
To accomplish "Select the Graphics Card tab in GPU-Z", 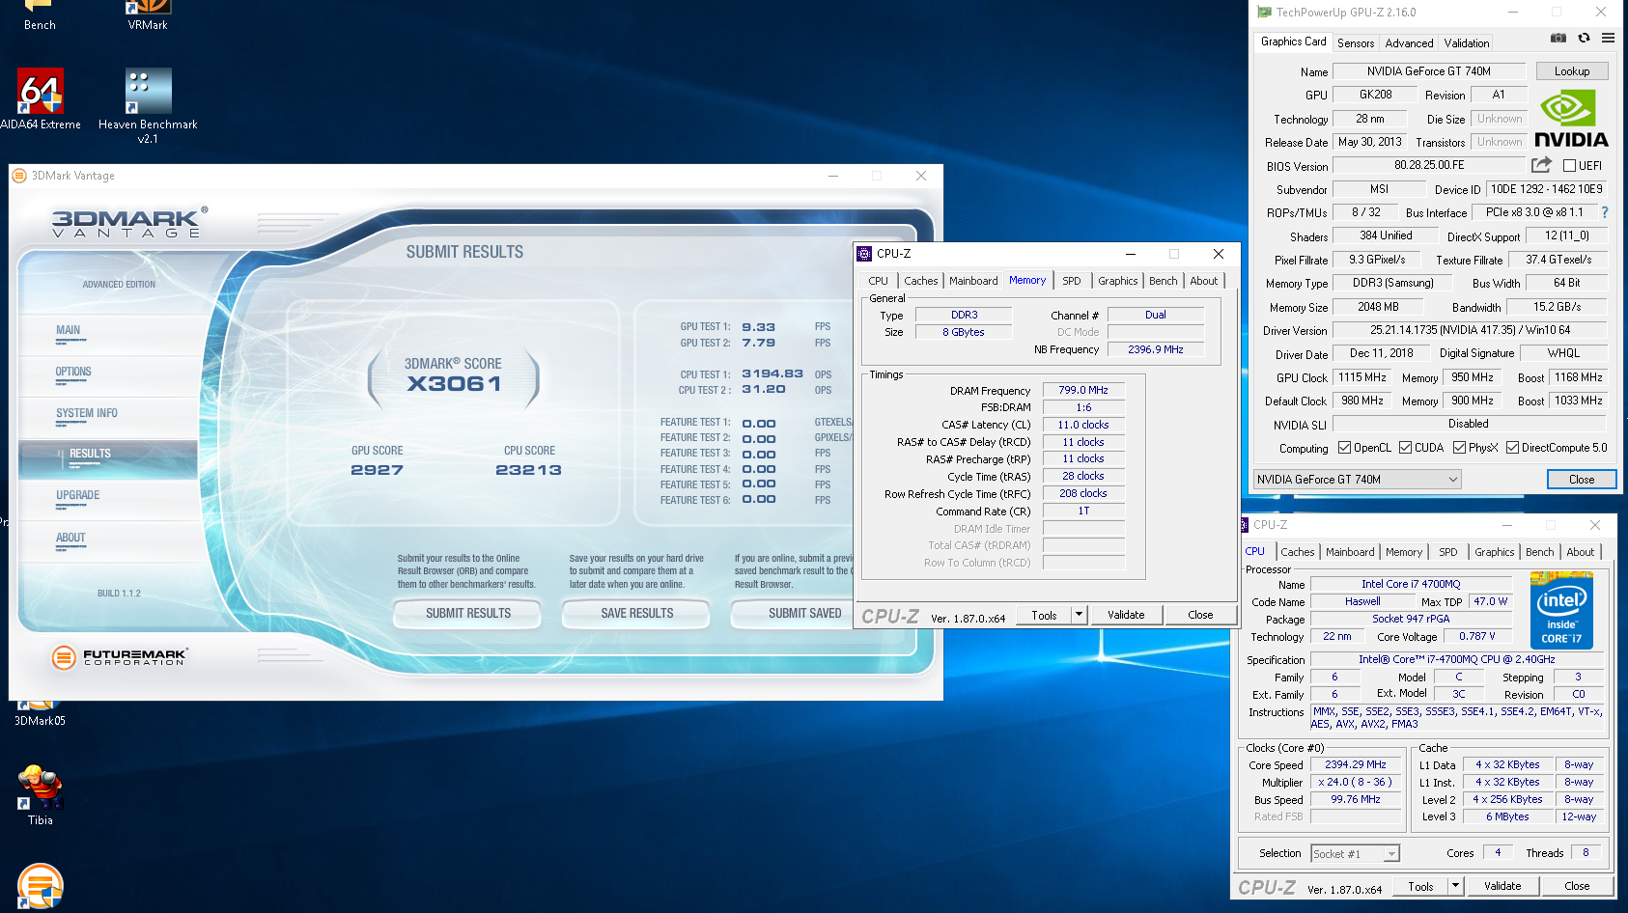I will pyautogui.click(x=1293, y=41).
